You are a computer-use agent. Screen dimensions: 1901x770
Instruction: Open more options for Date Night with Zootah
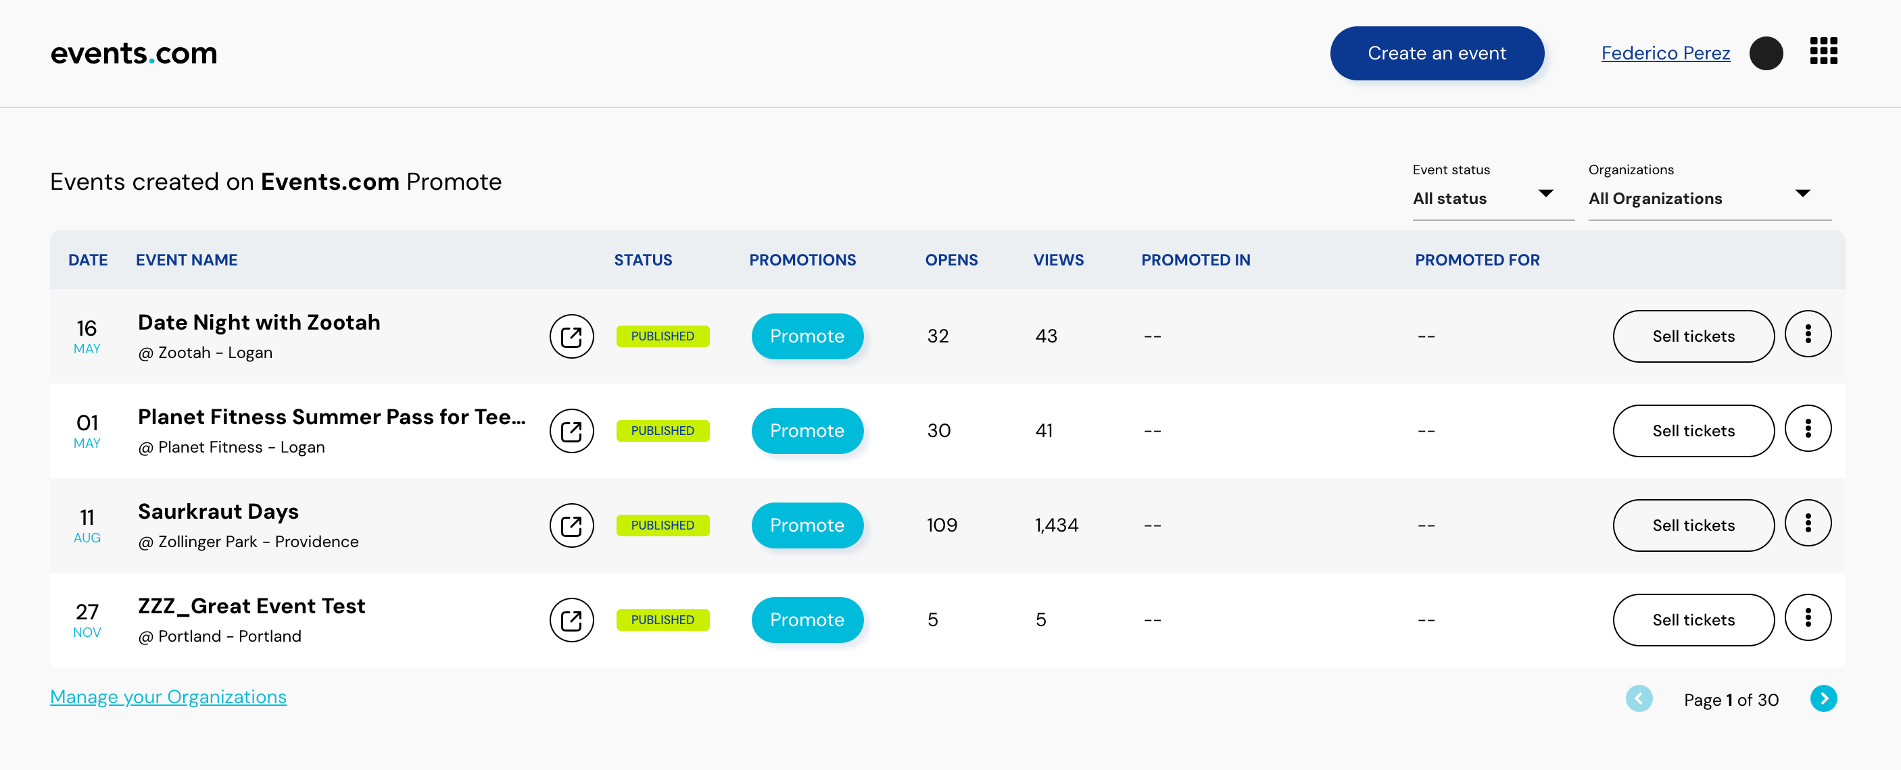1807,334
